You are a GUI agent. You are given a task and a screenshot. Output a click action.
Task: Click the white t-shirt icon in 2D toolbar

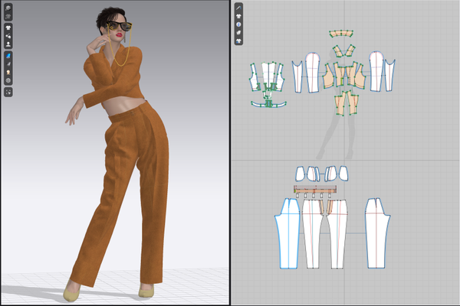(x=238, y=16)
